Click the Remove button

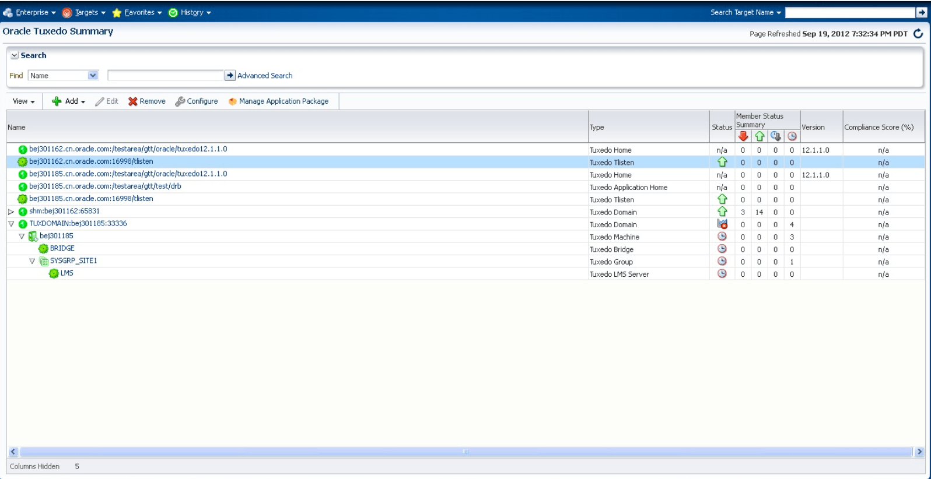147,101
